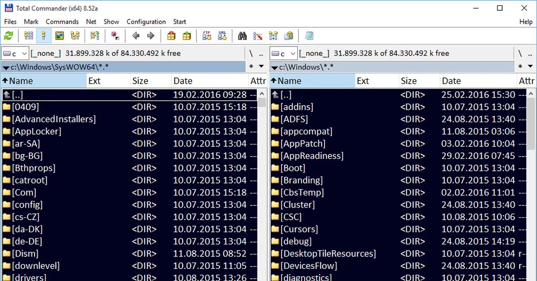This screenshot has width=537, height=281.
Task: Open Files menu
Action: point(10,21)
